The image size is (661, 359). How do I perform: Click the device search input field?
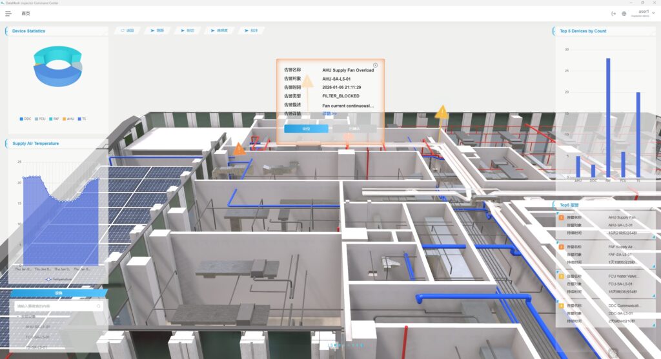click(x=54, y=307)
